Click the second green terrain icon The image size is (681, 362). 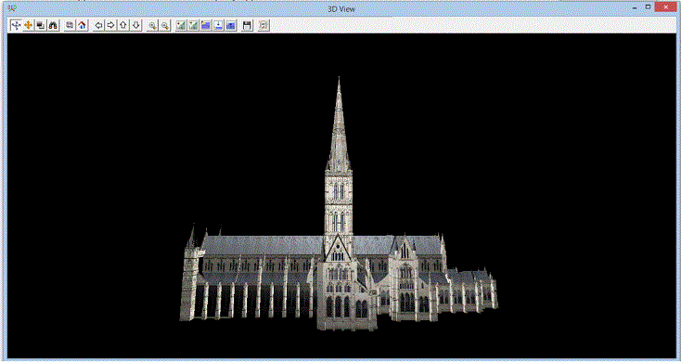194,25
